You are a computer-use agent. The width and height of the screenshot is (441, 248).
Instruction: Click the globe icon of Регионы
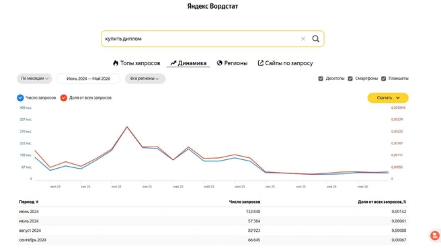click(219, 63)
